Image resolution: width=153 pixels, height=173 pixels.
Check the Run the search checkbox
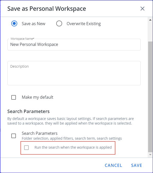pos(26,148)
